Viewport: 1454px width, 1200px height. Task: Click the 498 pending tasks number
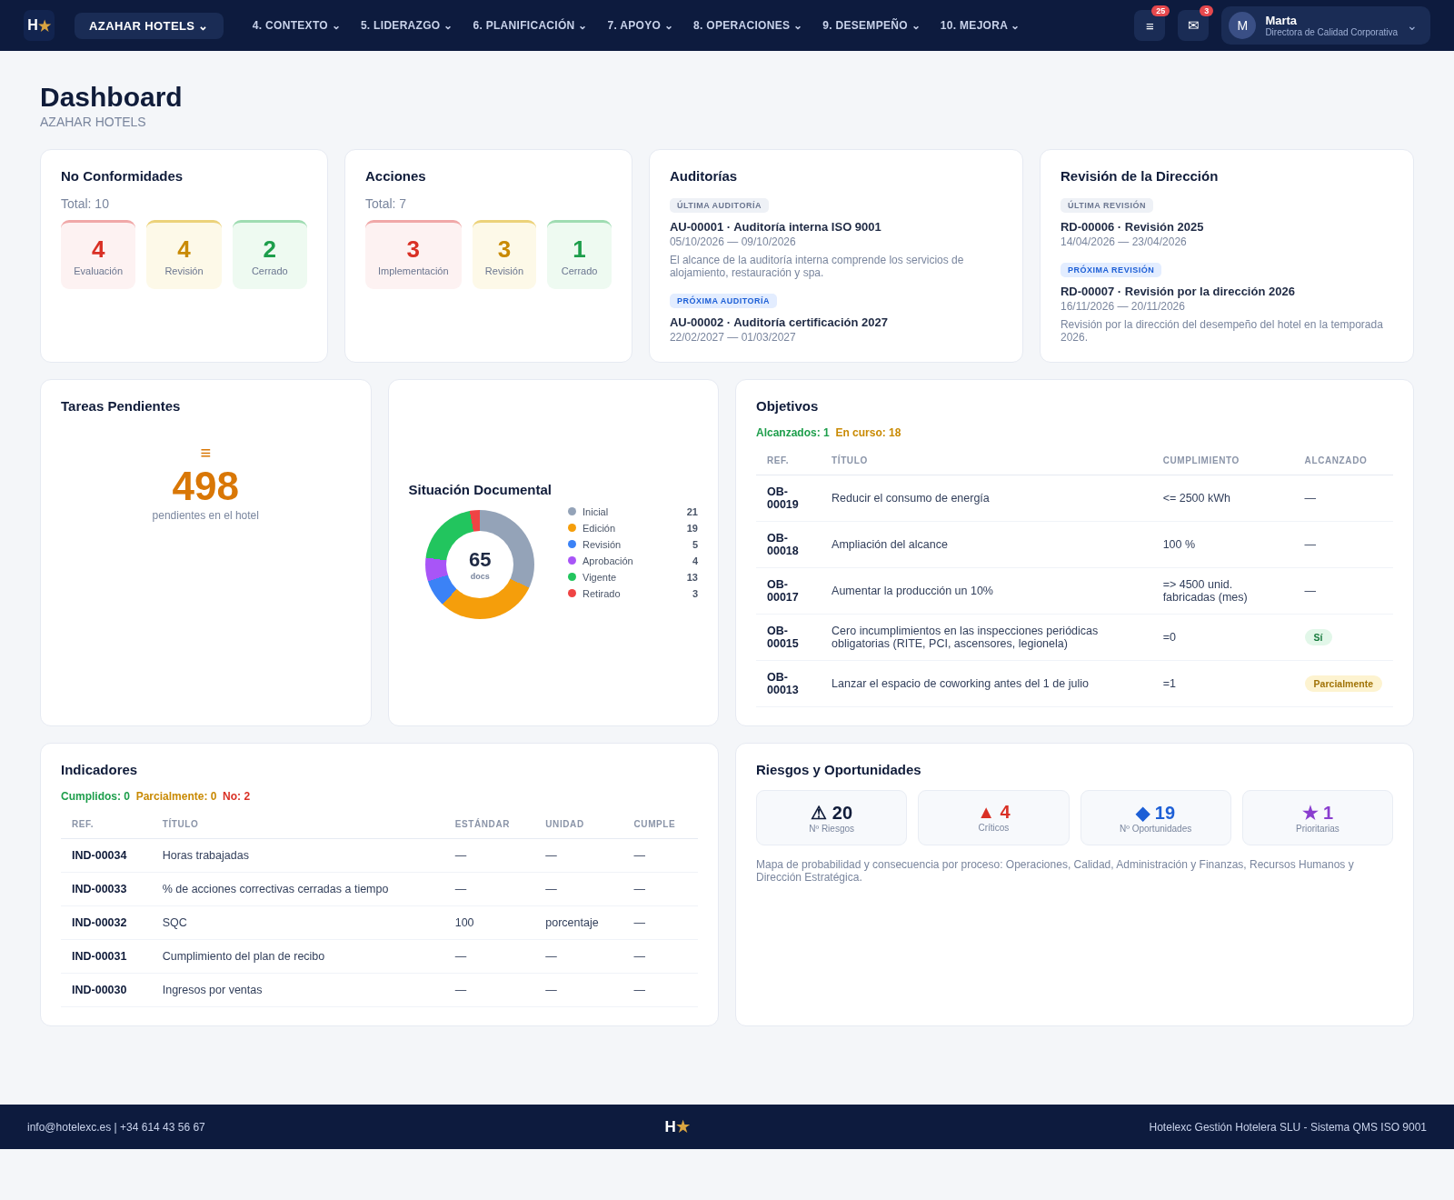205,486
